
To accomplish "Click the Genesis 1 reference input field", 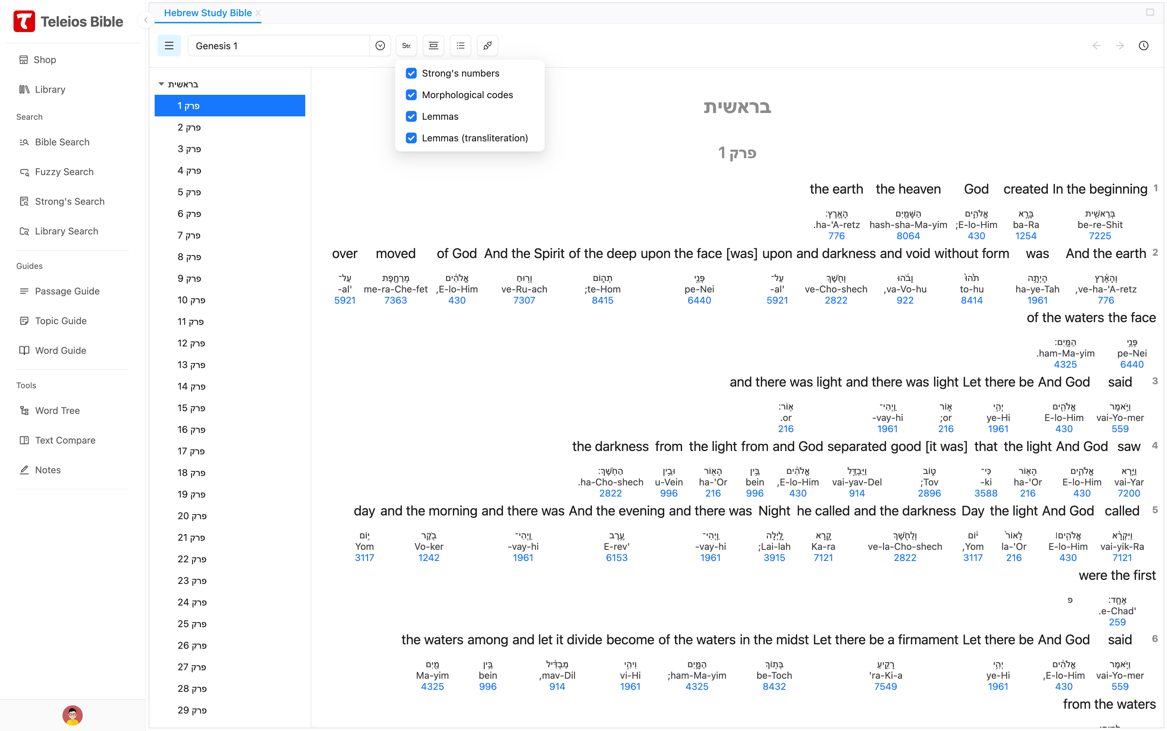I will pyautogui.click(x=278, y=46).
